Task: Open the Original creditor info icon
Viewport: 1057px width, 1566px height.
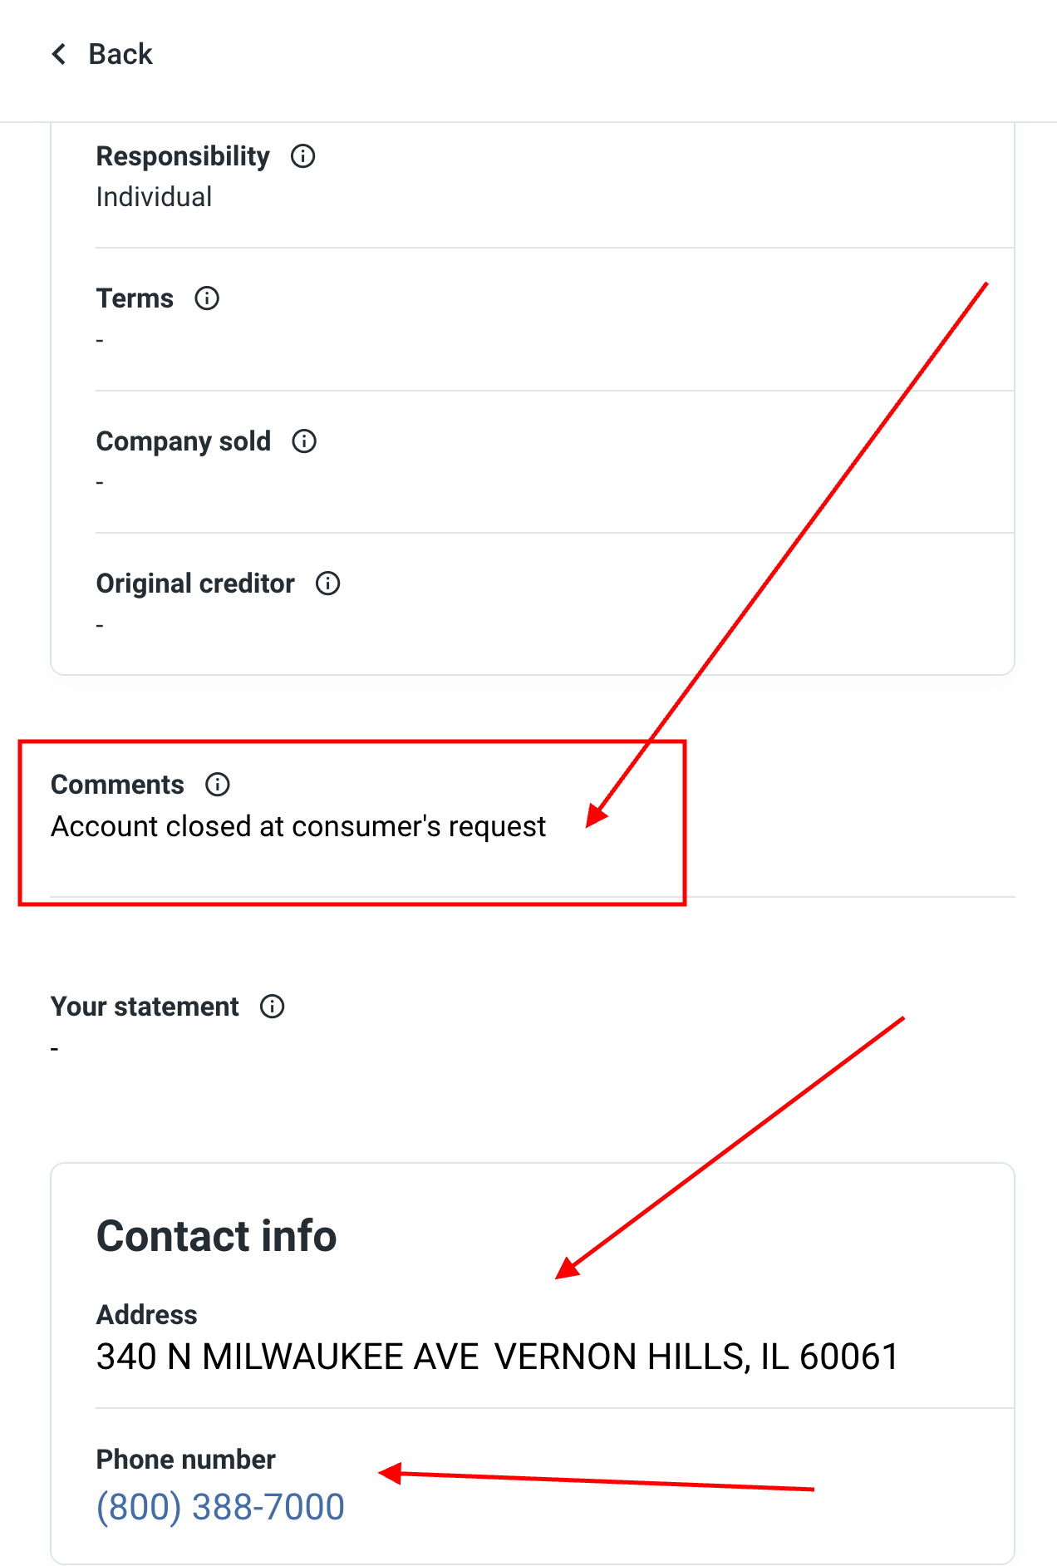Action: (328, 584)
